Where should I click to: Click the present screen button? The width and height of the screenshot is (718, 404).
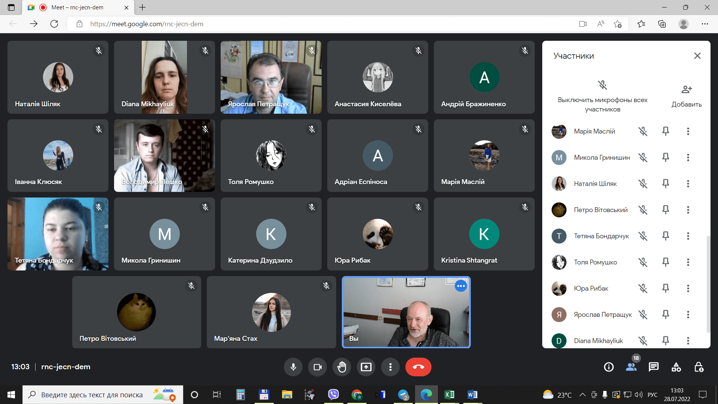point(366,367)
